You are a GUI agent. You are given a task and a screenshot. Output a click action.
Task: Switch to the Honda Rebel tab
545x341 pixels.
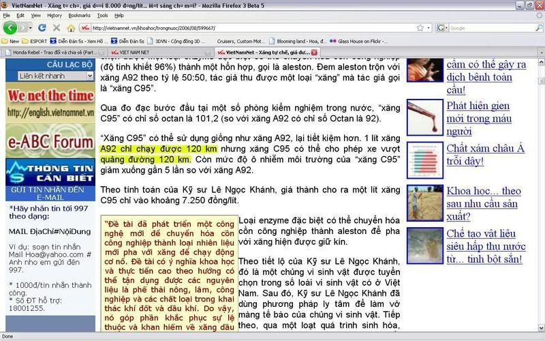click(52, 53)
